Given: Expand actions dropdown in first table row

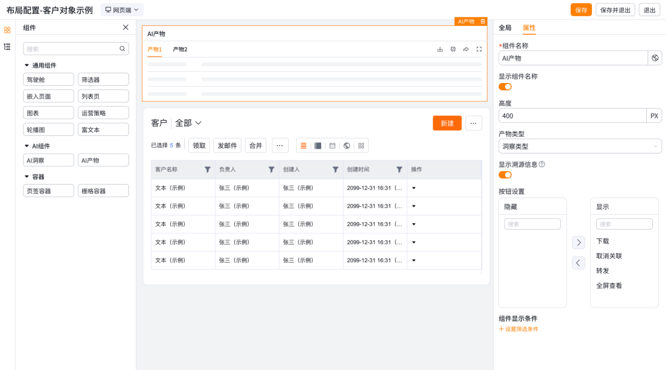Looking at the screenshot, I should 414,188.
